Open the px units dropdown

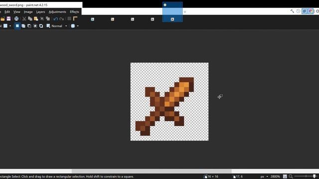click(264, 177)
